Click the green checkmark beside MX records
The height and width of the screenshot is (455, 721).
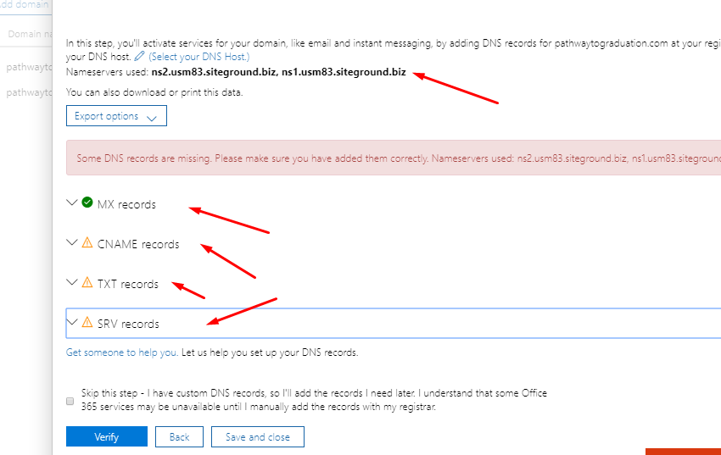click(x=87, y=203)
